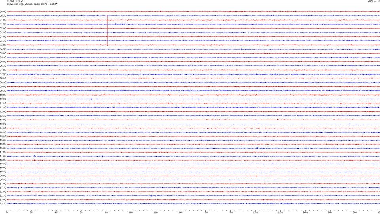This screenshot has height=214, width=380.
Task: Select the 02:00 trace time label
Action: tap(3, 28)
